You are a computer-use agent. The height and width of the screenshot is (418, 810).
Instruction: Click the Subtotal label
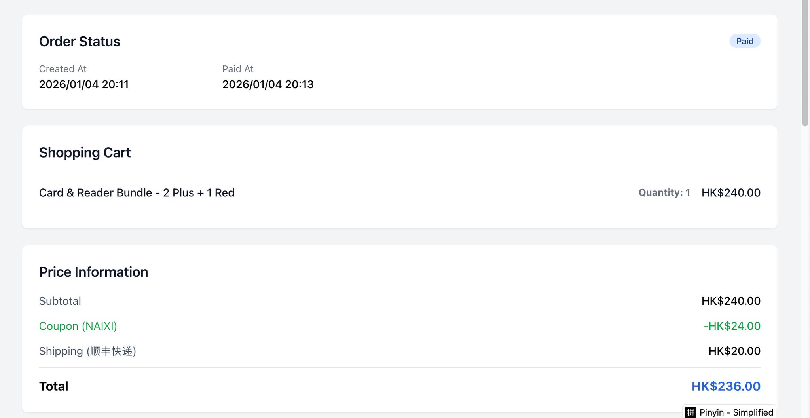coord(60,301)
